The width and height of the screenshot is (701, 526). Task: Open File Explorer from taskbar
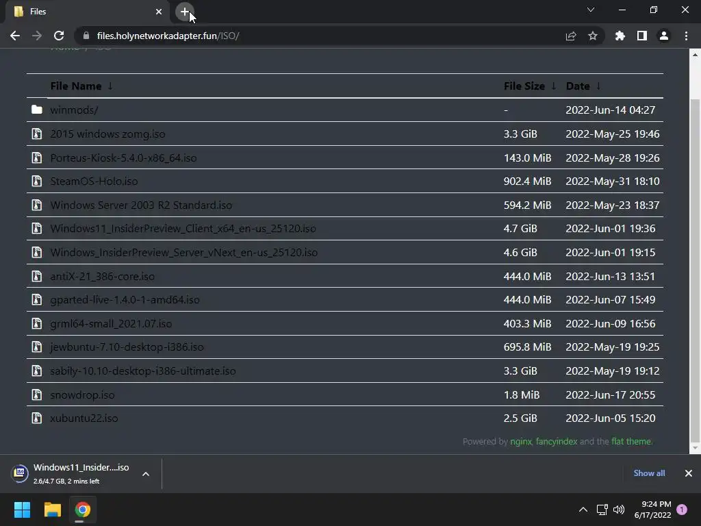point(52,510)
